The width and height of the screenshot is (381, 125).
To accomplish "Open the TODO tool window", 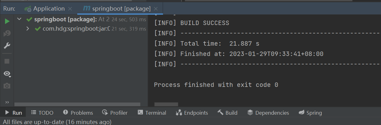I will [x=42, y=113].
